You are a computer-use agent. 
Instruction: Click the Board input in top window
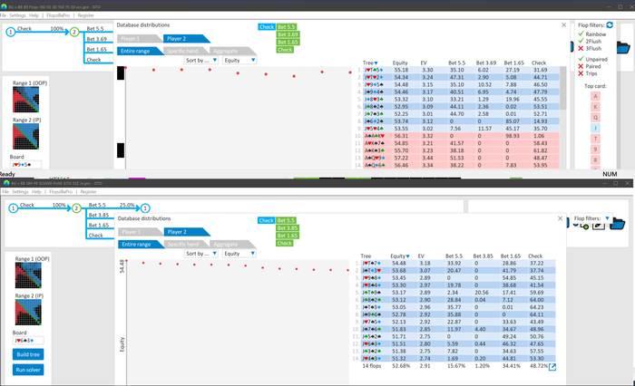(26, 165)
